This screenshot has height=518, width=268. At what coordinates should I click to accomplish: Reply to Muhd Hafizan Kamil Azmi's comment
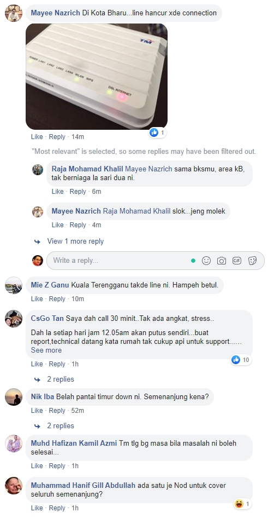point(57,466)
